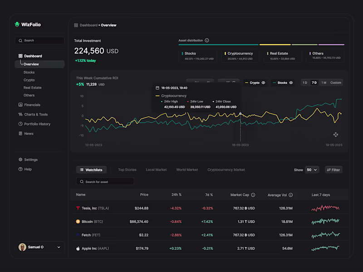Click the Tesla logo next to TSLA
Image resolution: width=363 pixels, height=272 pixels.
coord(77,208)
